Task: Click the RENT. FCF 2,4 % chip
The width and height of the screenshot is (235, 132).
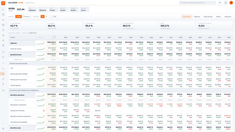Action: (x=84, y=10)
